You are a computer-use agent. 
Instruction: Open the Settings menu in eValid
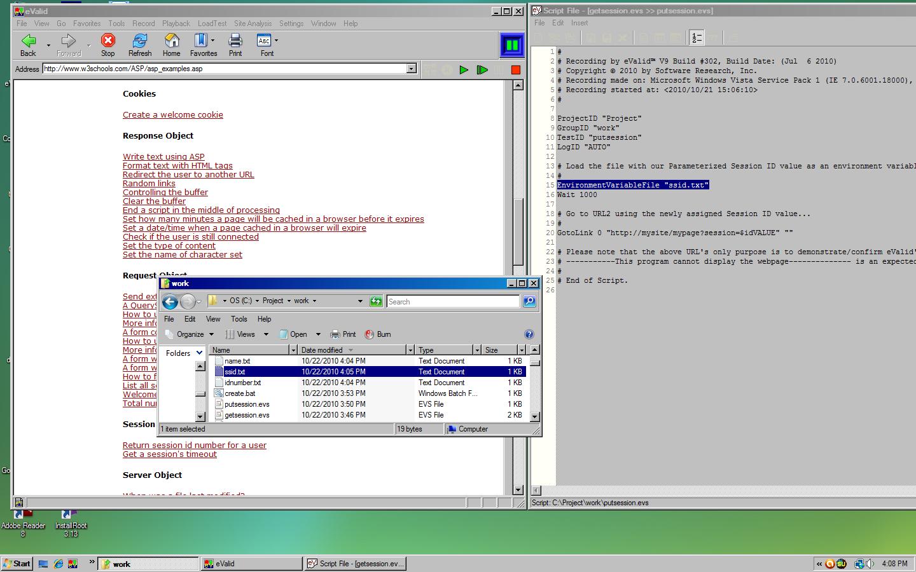291,24
